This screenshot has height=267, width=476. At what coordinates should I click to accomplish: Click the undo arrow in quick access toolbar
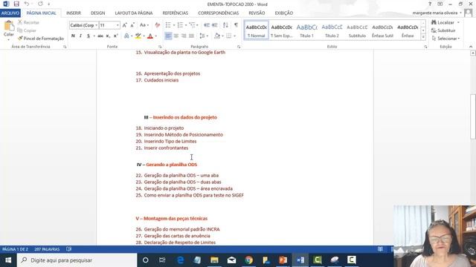27,4
